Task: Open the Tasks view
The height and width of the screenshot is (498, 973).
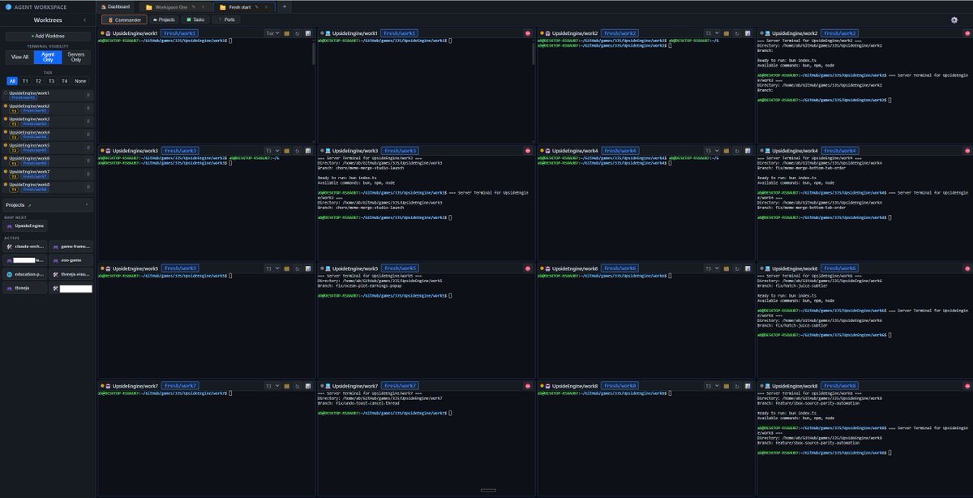Action: pos(195,19)
